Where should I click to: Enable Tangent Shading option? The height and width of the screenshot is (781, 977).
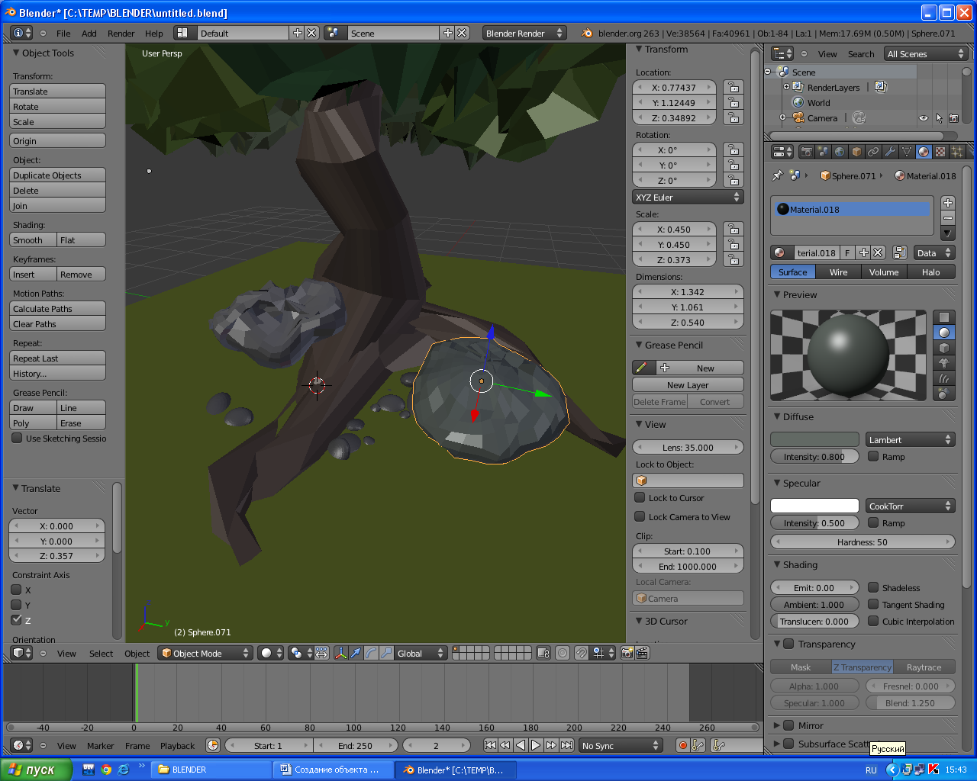coord(873,604)
